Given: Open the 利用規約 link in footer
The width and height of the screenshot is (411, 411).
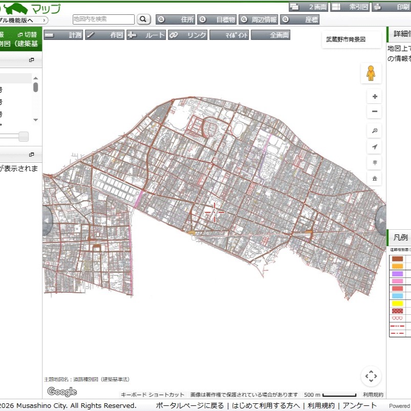Looking at the screenshot, I should 320,405.
